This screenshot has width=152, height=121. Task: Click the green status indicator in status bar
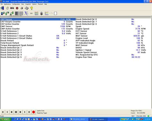[x=148, y=116]
